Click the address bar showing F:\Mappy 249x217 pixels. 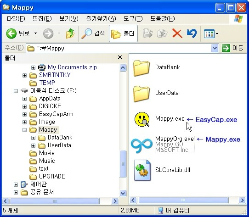119,48
